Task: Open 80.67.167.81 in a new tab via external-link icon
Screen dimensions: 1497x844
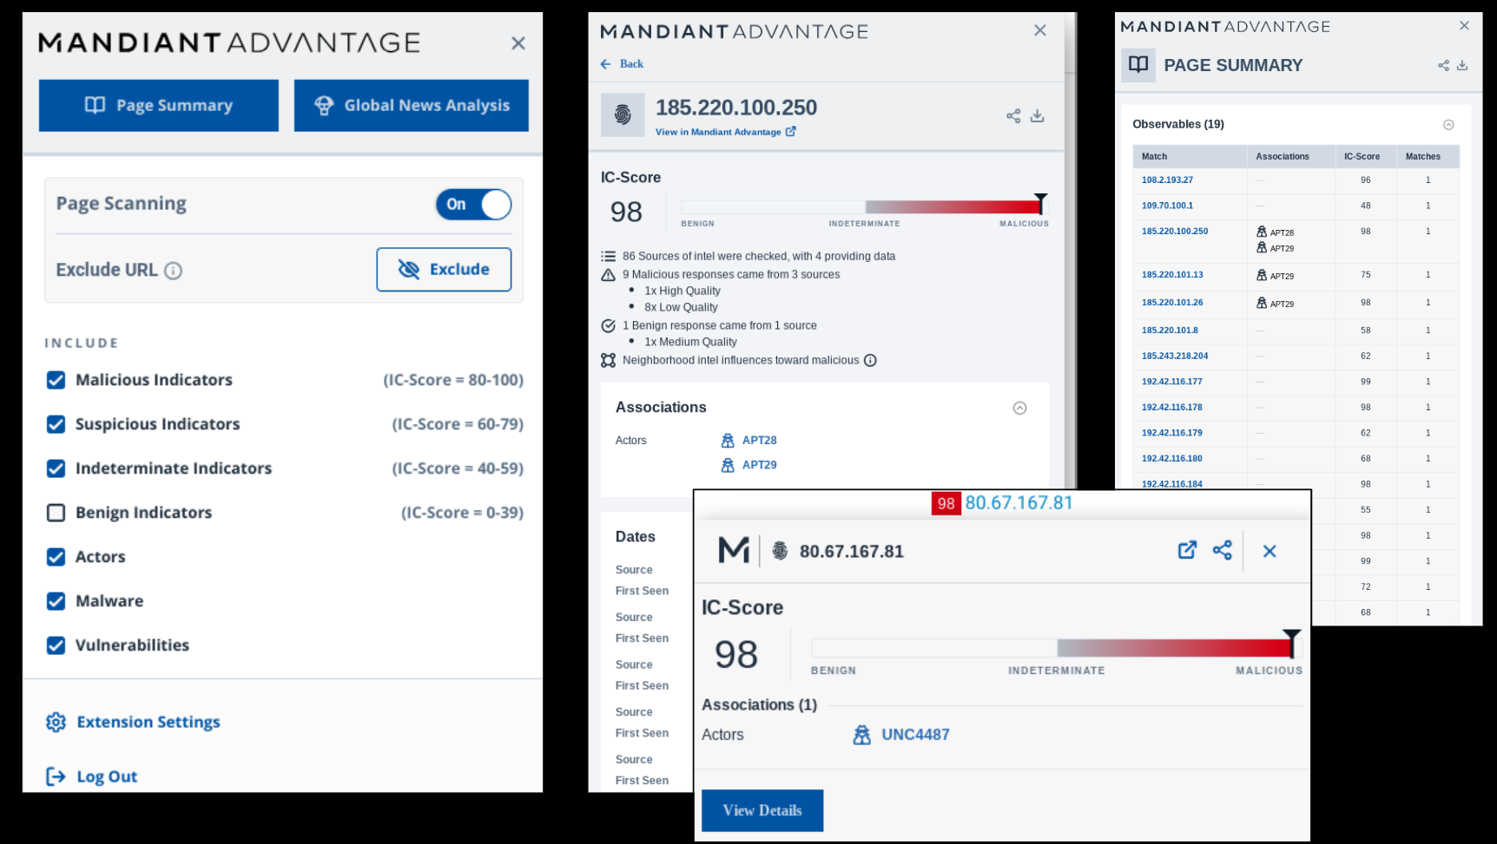Action: point(1187,550)
